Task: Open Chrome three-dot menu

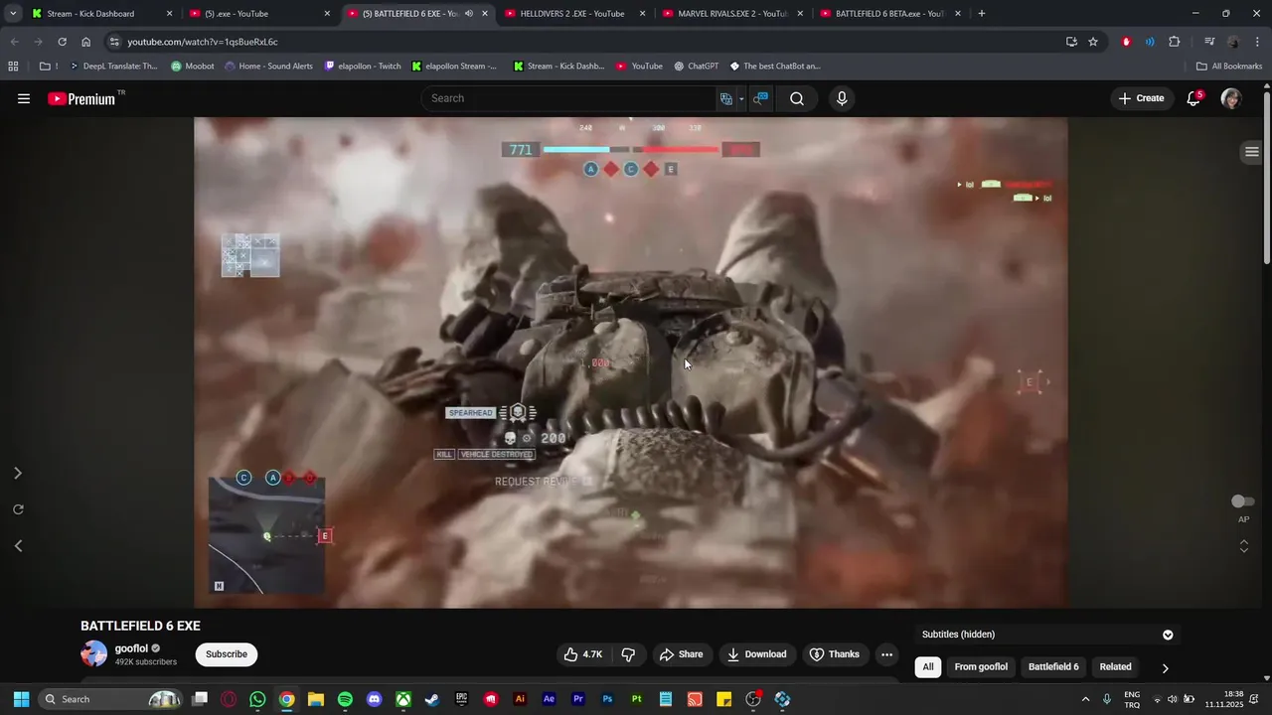Action: [x=1257, y=42]
